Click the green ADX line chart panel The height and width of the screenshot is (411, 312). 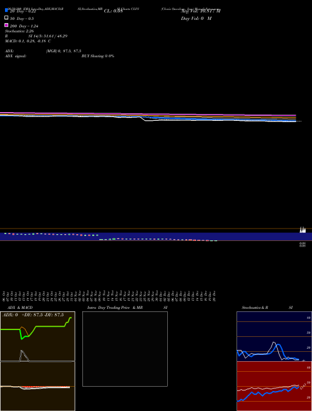coord(37,336)
